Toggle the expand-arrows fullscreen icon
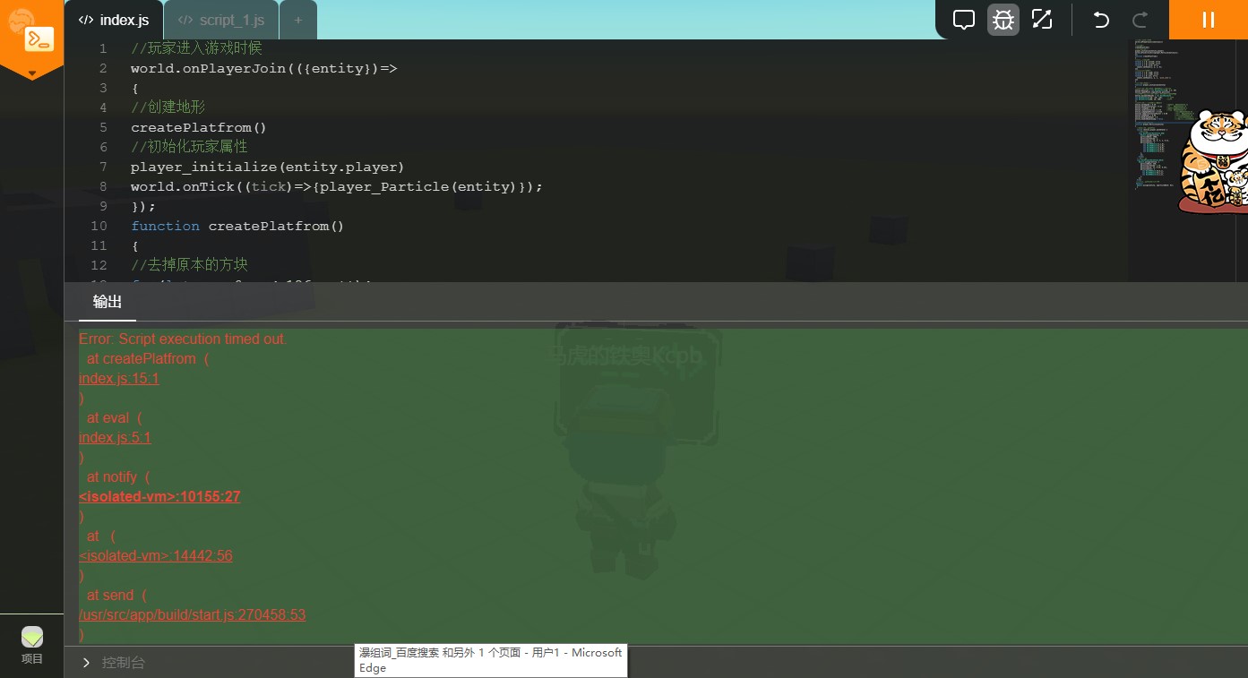Viewport: 1248px width, 678px height. pos(1042,20)
